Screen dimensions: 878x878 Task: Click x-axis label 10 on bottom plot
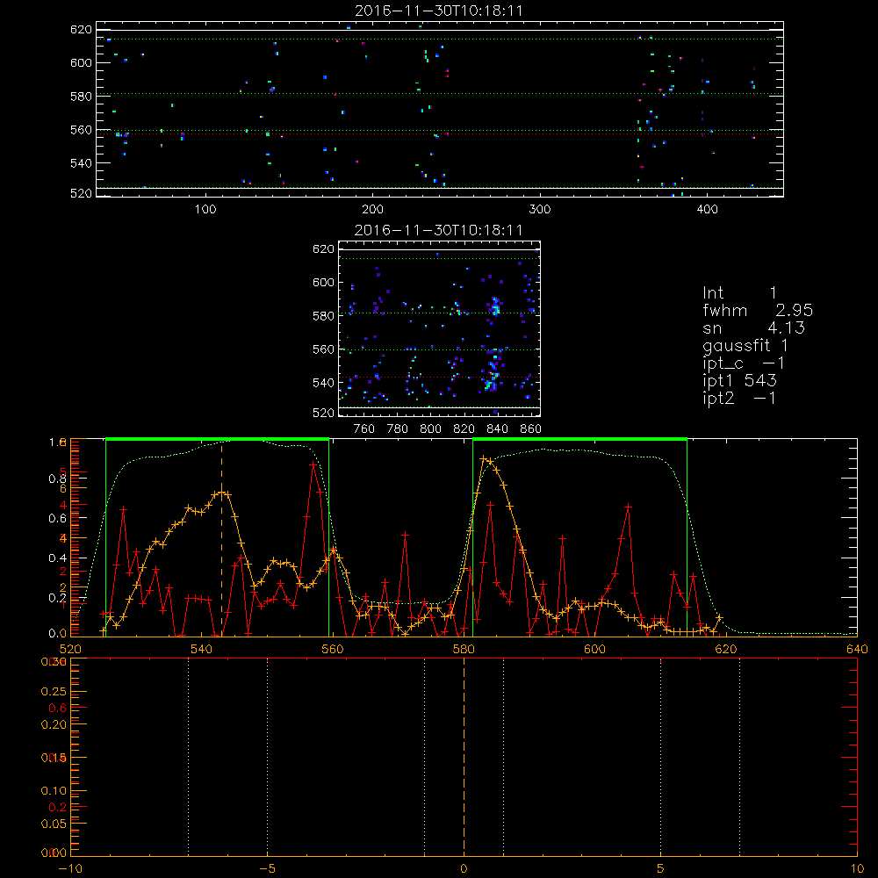(857, 868)
